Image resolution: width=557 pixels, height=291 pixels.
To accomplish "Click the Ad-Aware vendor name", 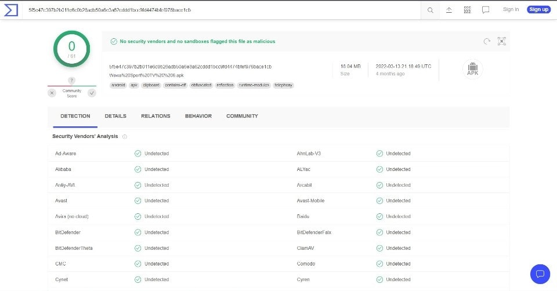I will (x=66, y=154).
